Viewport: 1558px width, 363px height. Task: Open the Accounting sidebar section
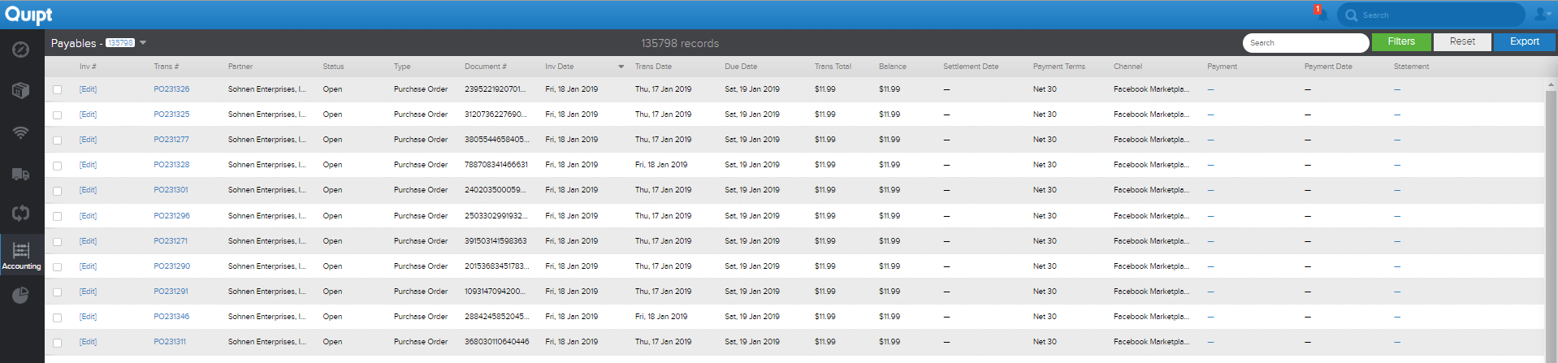(x=22, y=255)
